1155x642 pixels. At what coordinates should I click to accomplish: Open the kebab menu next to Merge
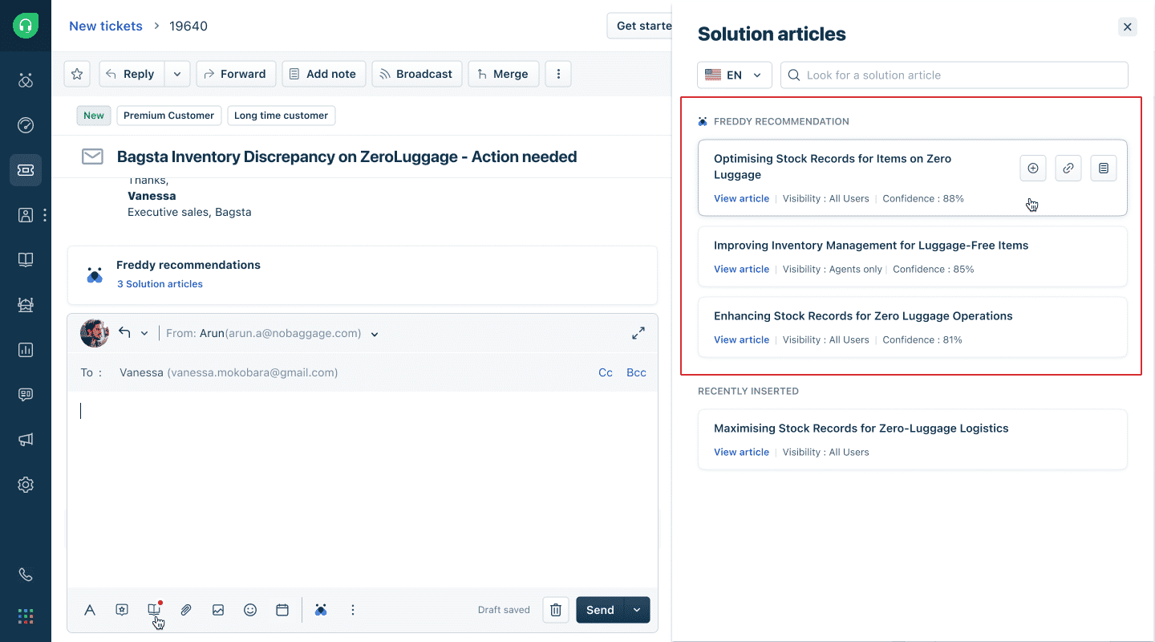coord(558,73)
